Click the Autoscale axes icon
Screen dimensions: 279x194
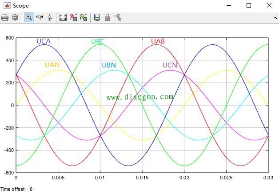[x=63, y=18]
